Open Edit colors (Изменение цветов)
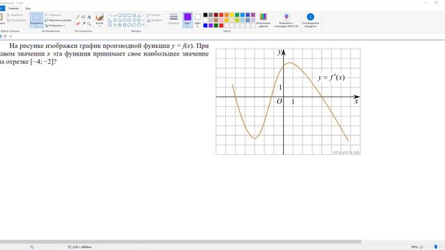445x250 pixels. click(263, 20)
